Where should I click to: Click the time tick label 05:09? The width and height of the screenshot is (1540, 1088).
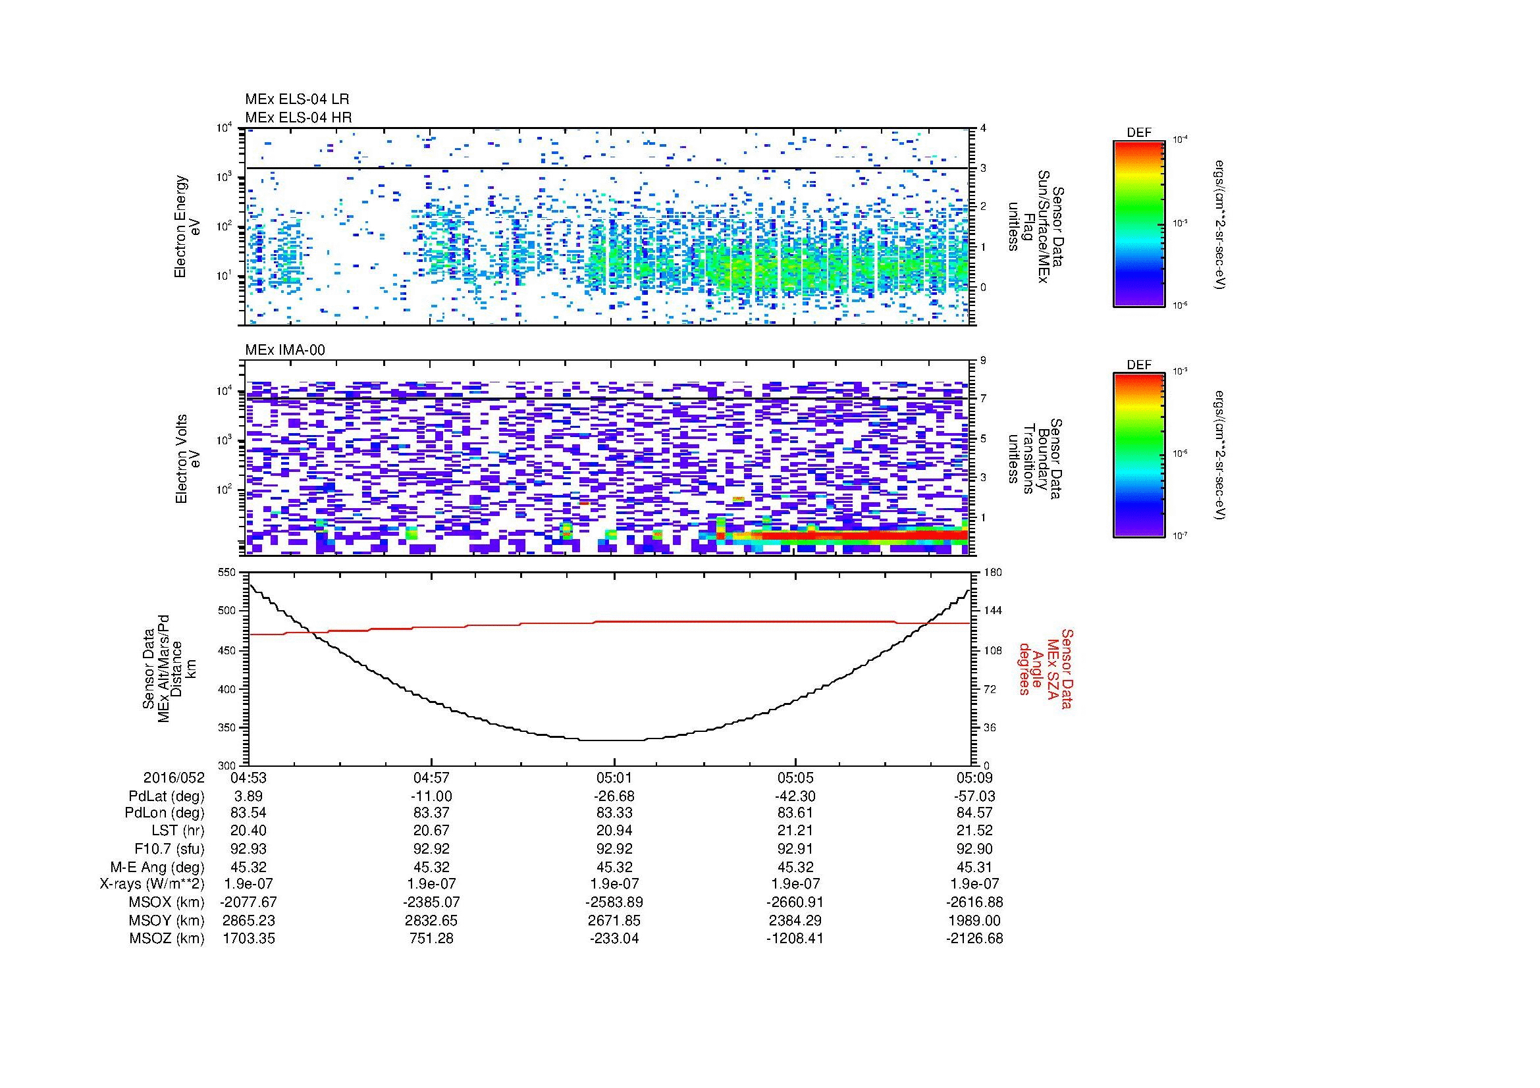pos(974,777)
